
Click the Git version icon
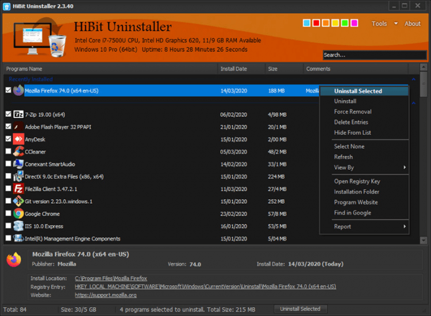18,201
